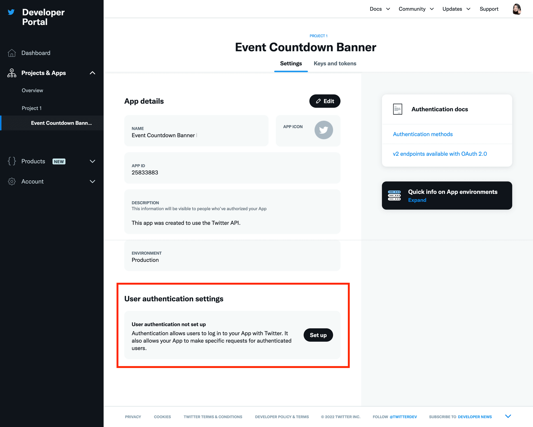This screenshot has height=427, width=533.
Task: Click the Projects & Apps tree icon
Action: click(x=12, y=73)
